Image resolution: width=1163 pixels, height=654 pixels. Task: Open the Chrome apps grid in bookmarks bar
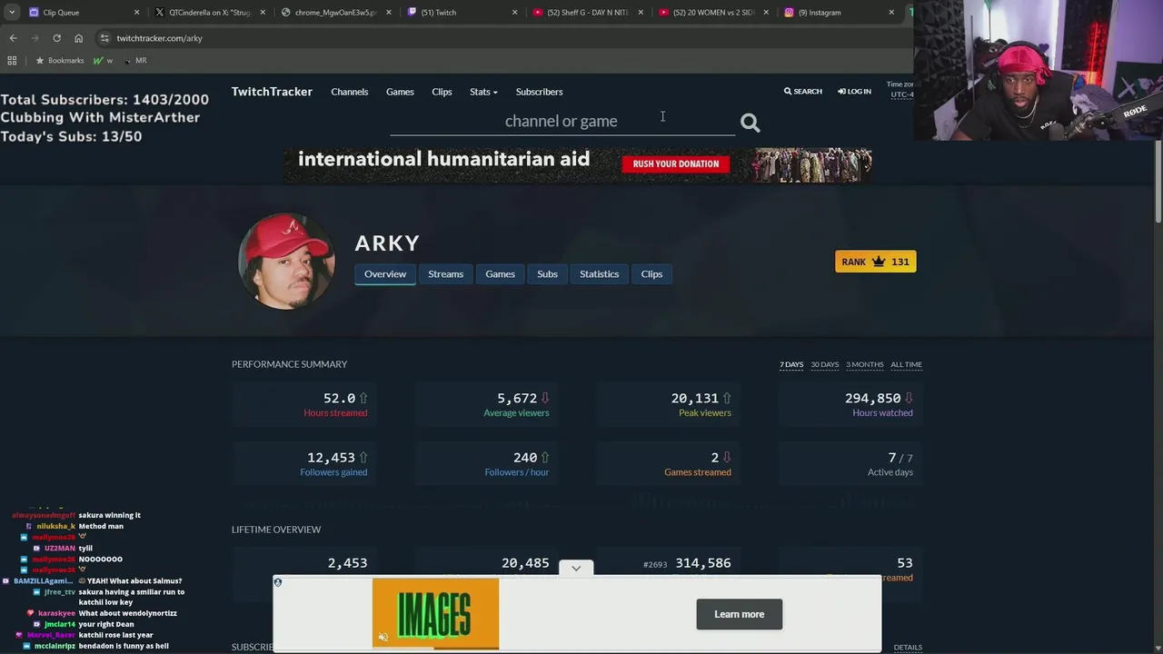pyautogui.click(x=12, y=60)
